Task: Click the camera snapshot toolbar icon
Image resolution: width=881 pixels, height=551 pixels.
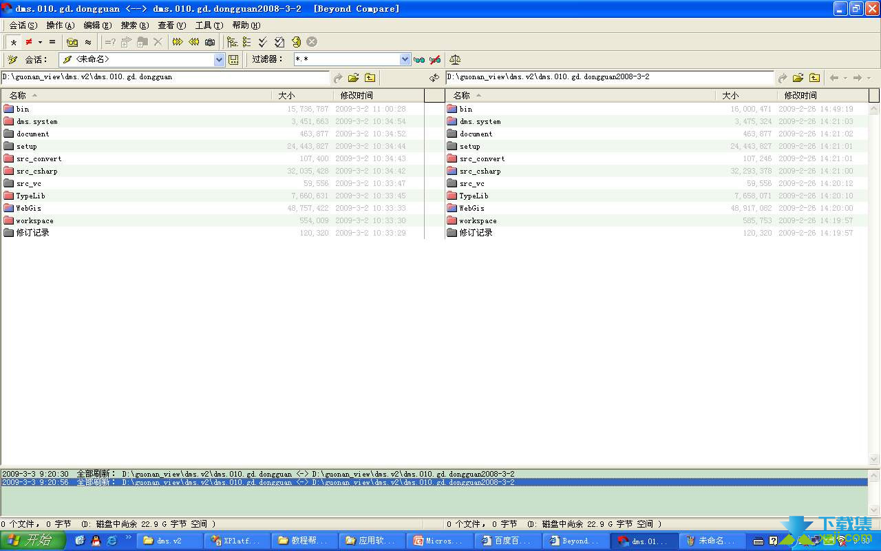Action: tap(210, 42)
